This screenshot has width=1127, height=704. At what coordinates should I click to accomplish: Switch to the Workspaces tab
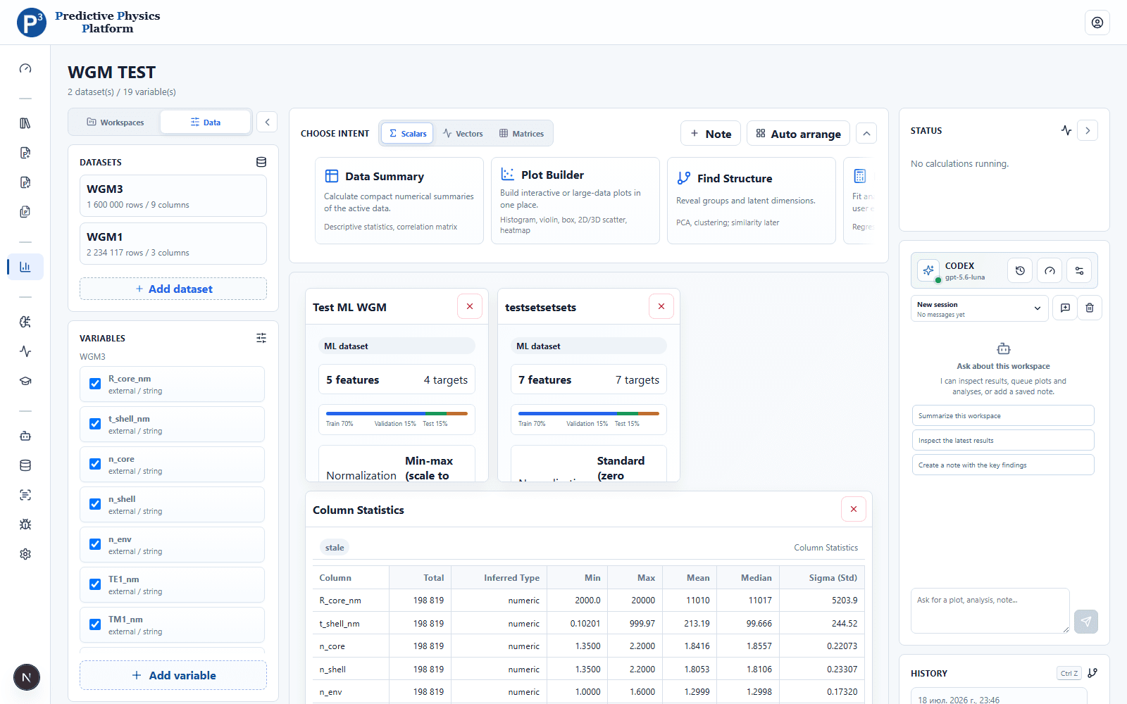115,122
